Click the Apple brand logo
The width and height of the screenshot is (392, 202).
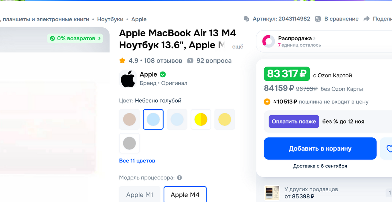tap(128, 79)
